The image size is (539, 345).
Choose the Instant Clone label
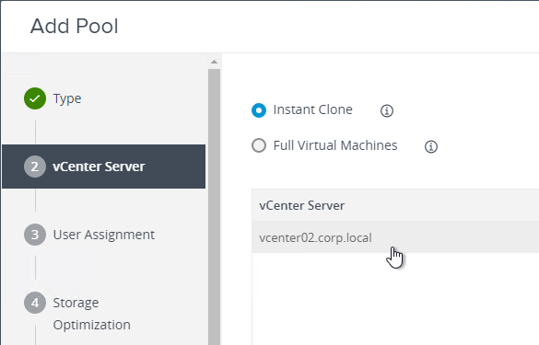click(x=313, y=109)
